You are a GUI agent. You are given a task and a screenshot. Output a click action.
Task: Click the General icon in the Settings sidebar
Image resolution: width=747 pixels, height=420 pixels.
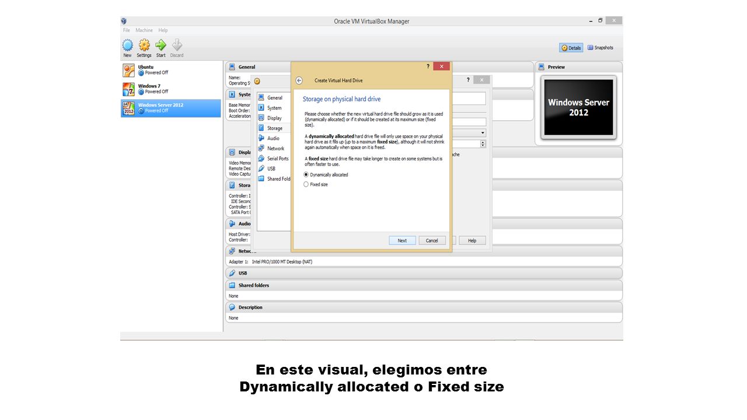[x=261, y=97]
